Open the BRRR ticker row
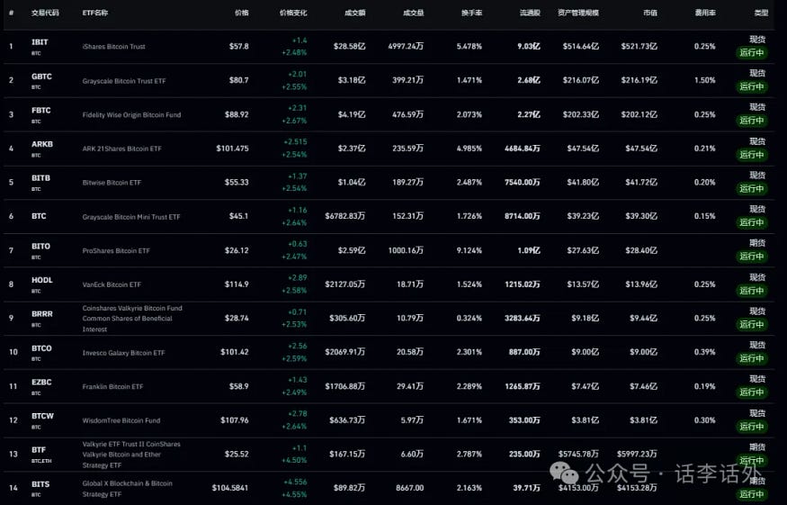Screen dimensions: 787x505 (x=389, y=318)
